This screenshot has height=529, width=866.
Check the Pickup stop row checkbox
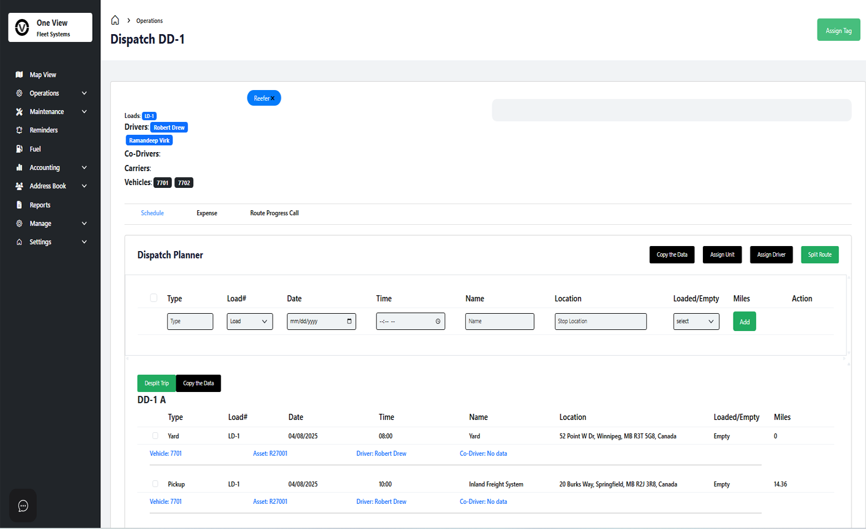(x=155, y=484)
